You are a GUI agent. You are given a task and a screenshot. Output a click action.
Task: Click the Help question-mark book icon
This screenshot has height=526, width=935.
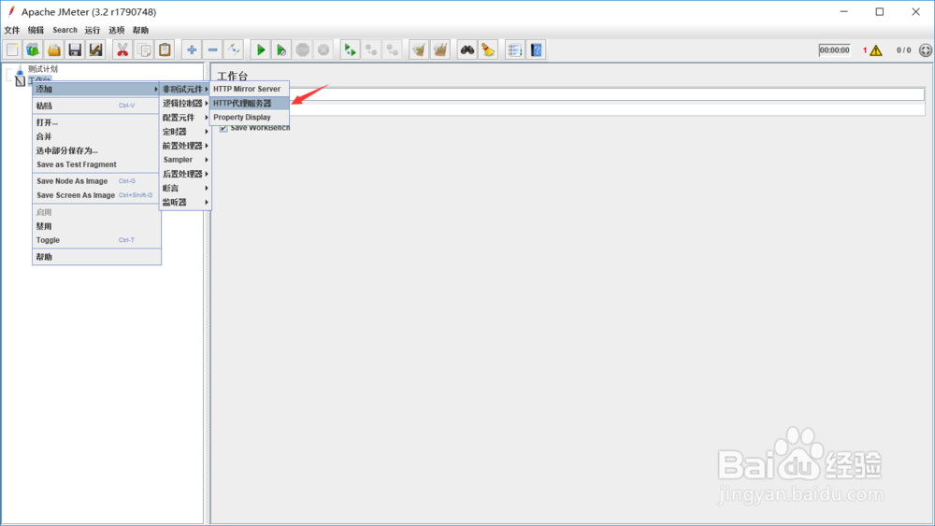coord(536,50)
